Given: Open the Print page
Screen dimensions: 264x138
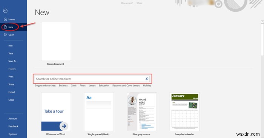Looking at the screenshot, I should (11, 77).
